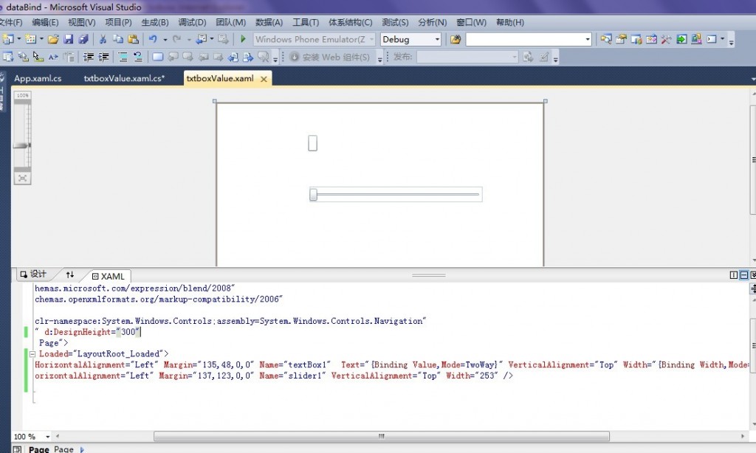Switch to the App.xaml.cs tab
756x453 pixels.
[x=38, y=78]
